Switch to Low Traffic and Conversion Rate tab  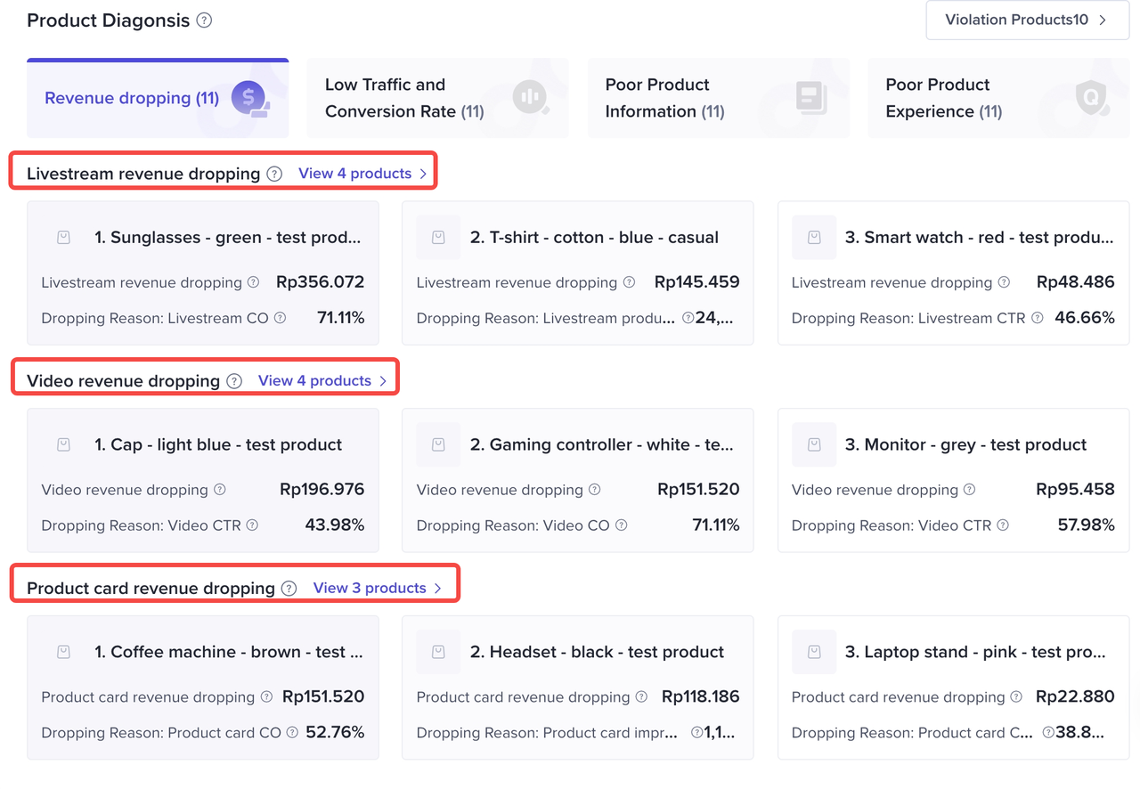(x=437, y=98)
